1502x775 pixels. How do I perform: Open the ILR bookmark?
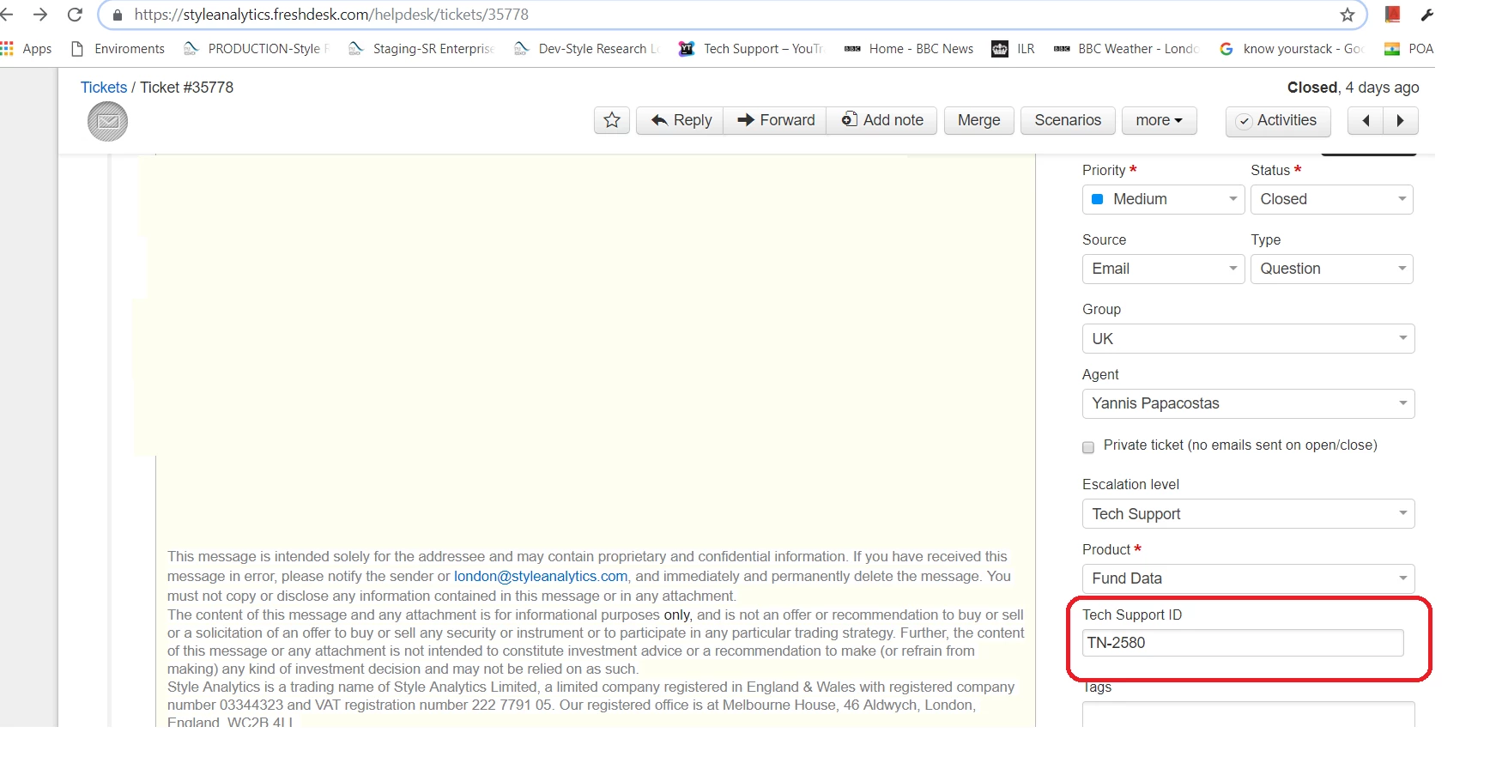[x=1014, y=49]
